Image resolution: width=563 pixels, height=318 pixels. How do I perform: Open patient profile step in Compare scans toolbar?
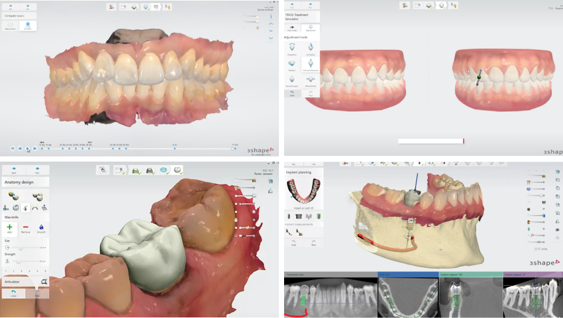112,7
